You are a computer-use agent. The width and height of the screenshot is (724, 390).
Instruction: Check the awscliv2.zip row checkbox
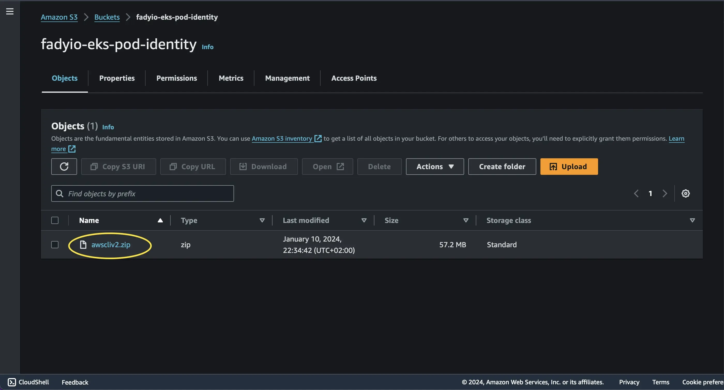point(55,245)
